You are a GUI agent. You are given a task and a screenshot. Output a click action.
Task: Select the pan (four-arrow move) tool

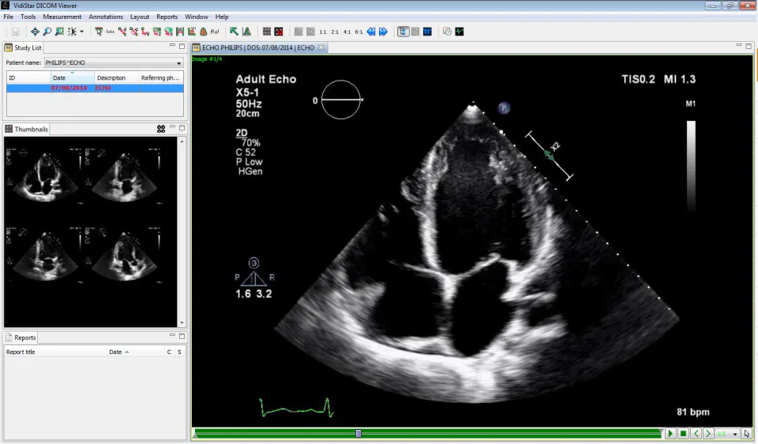pos(36,32)
